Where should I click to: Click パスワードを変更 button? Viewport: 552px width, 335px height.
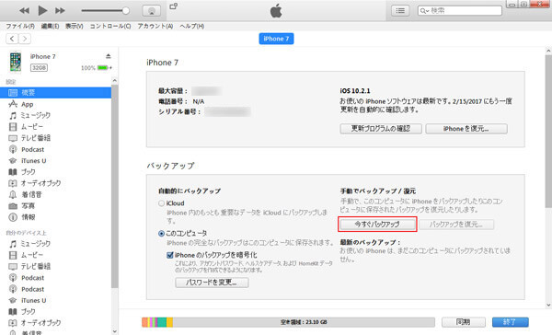click(212, 283)
